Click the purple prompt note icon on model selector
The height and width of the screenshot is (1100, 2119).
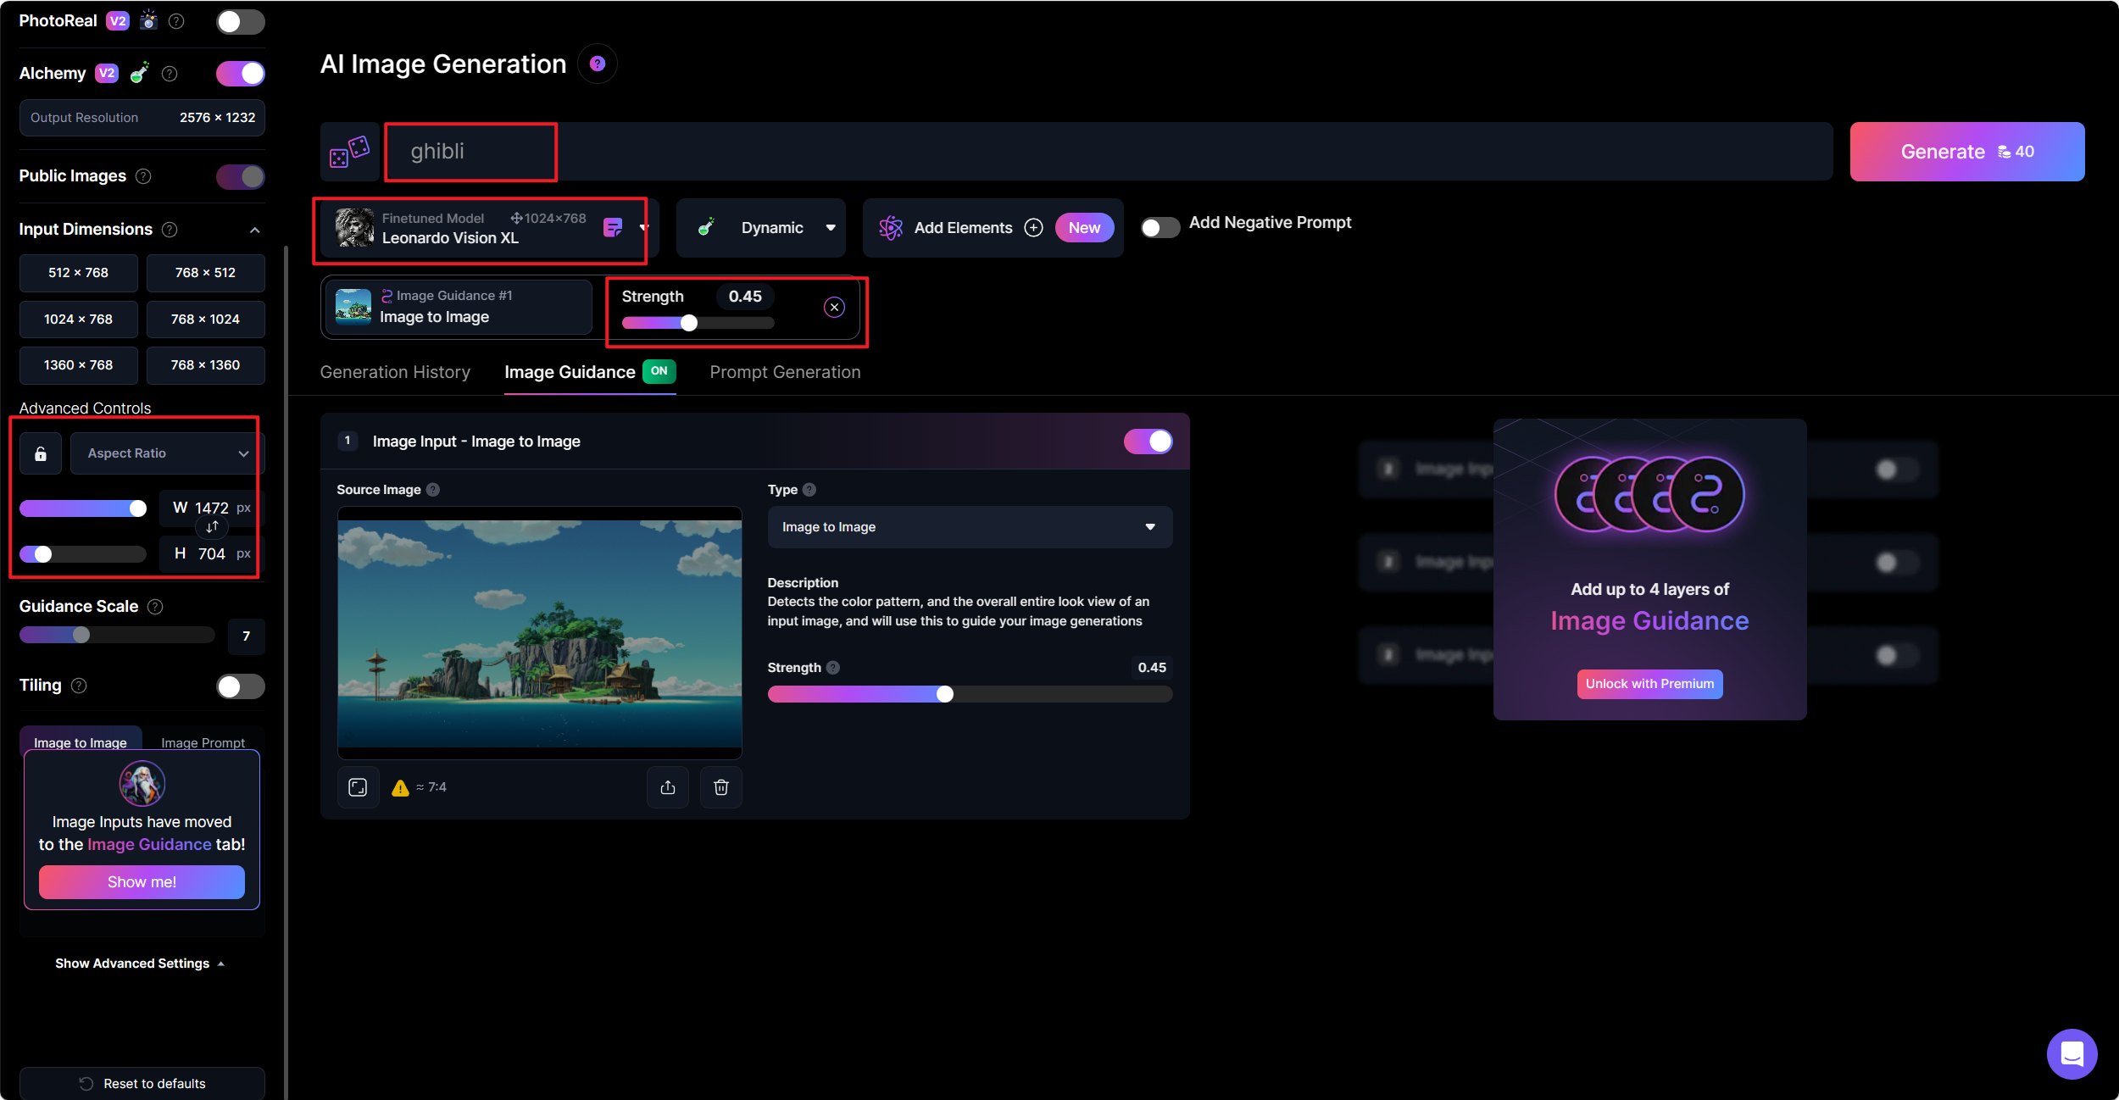(x=613, y=227)
